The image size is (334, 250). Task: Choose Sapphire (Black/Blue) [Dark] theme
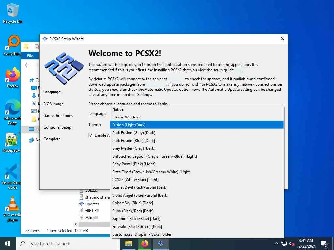click(197, 219)
